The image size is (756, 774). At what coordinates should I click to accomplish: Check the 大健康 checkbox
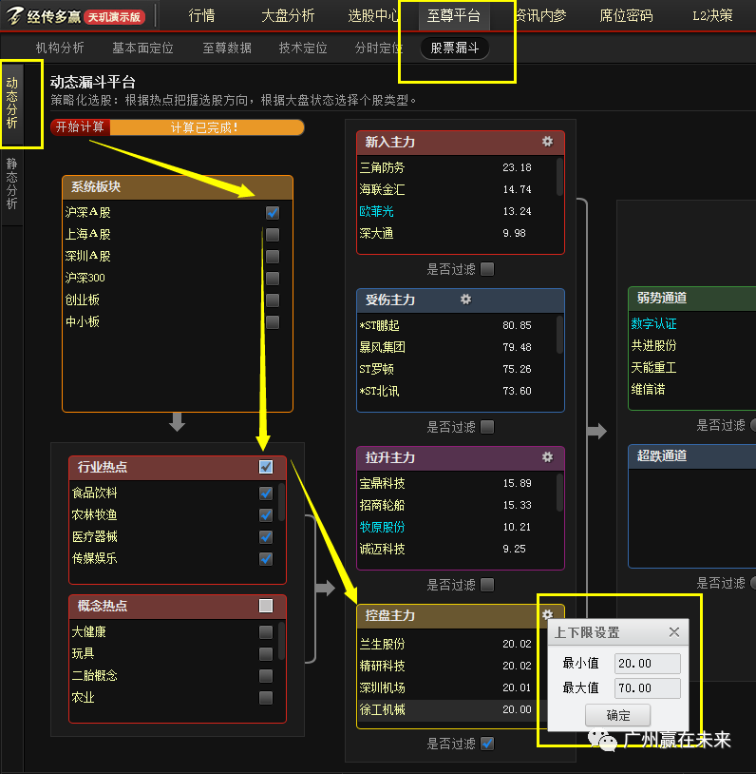click(x=266, y=631)
